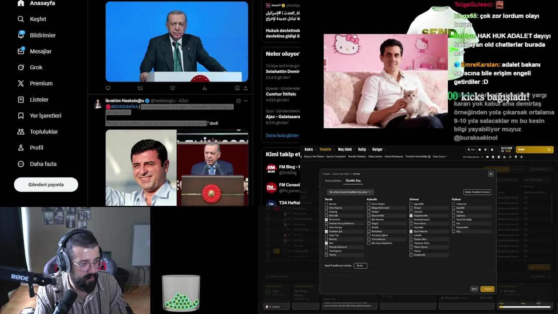
Task: Expand Daha Fazla submenu in Football Manager
Action: [440, 157]
